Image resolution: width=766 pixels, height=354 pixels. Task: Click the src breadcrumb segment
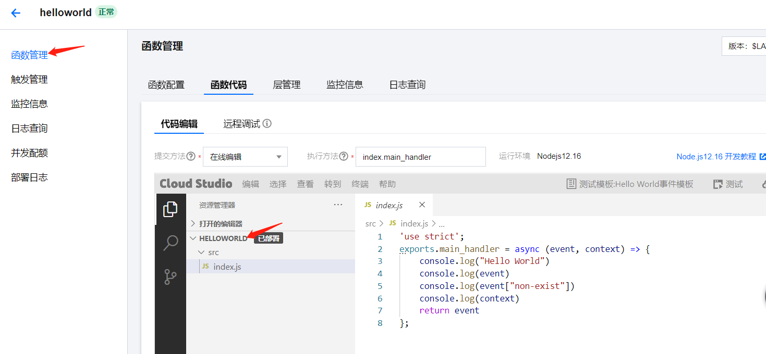[370, 224]
